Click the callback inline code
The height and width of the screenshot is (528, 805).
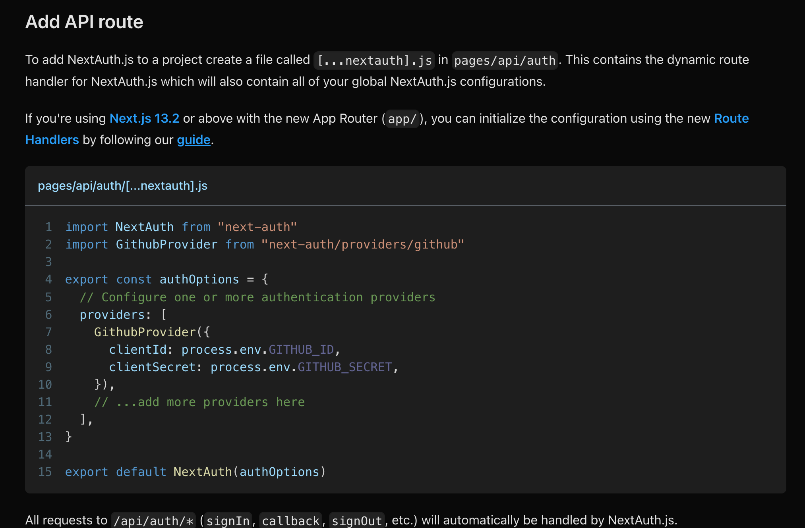point(290,520)
